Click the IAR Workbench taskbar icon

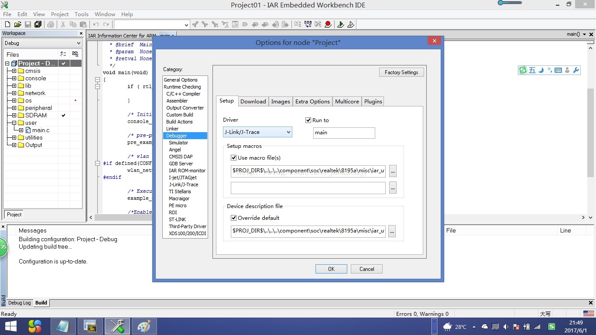point(117,326)
